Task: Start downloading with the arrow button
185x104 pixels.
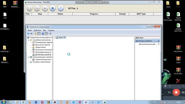Action: click(x=45, y=8)
